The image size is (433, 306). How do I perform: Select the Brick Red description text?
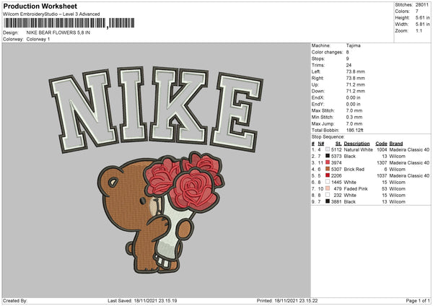[354, 170]
